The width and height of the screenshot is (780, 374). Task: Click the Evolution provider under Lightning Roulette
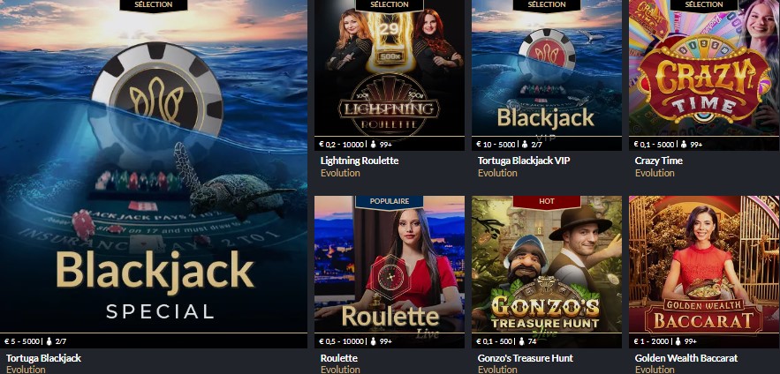340,174
